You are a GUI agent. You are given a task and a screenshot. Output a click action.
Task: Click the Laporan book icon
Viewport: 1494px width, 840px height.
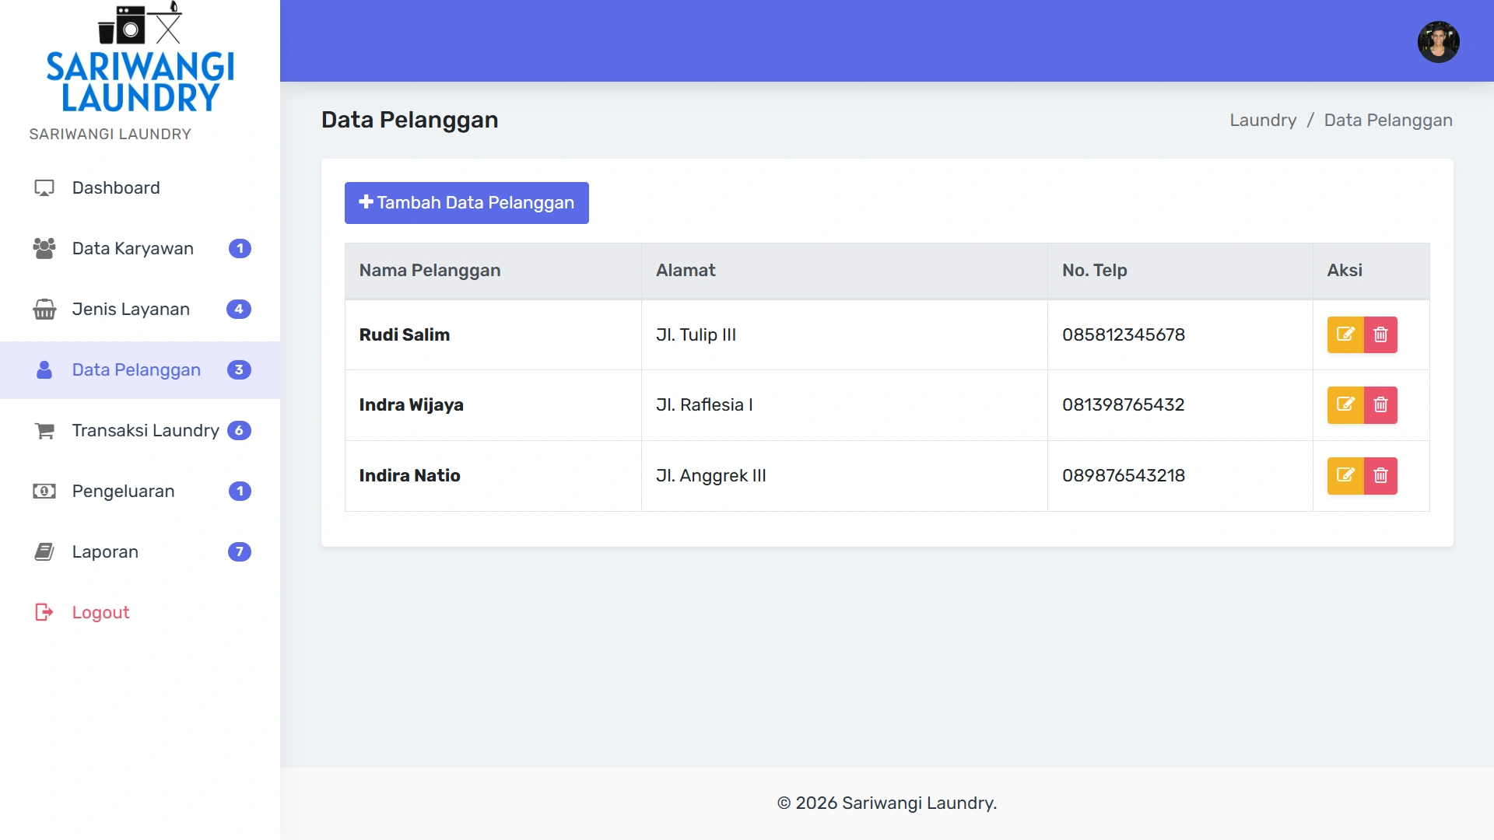point(44,552)
